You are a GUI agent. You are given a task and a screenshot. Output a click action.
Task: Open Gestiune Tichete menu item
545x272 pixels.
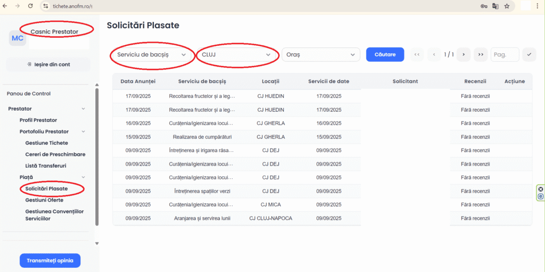[x=46, y=143]
